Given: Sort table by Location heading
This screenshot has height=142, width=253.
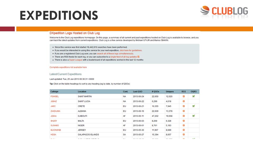Looking at the screenshot, I should pyautogui.click(x=82, y=92).
